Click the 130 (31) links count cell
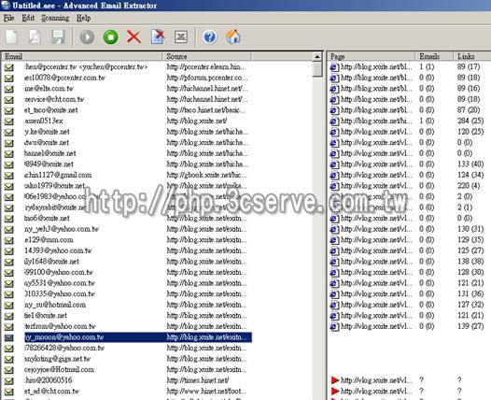This screenshot has height=400, width=491. tap(470, 229)
